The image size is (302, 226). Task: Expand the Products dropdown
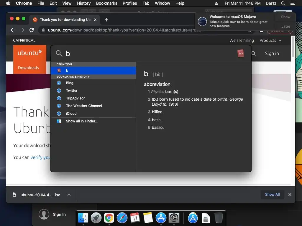pyautogui.click(x=270, y=40)
